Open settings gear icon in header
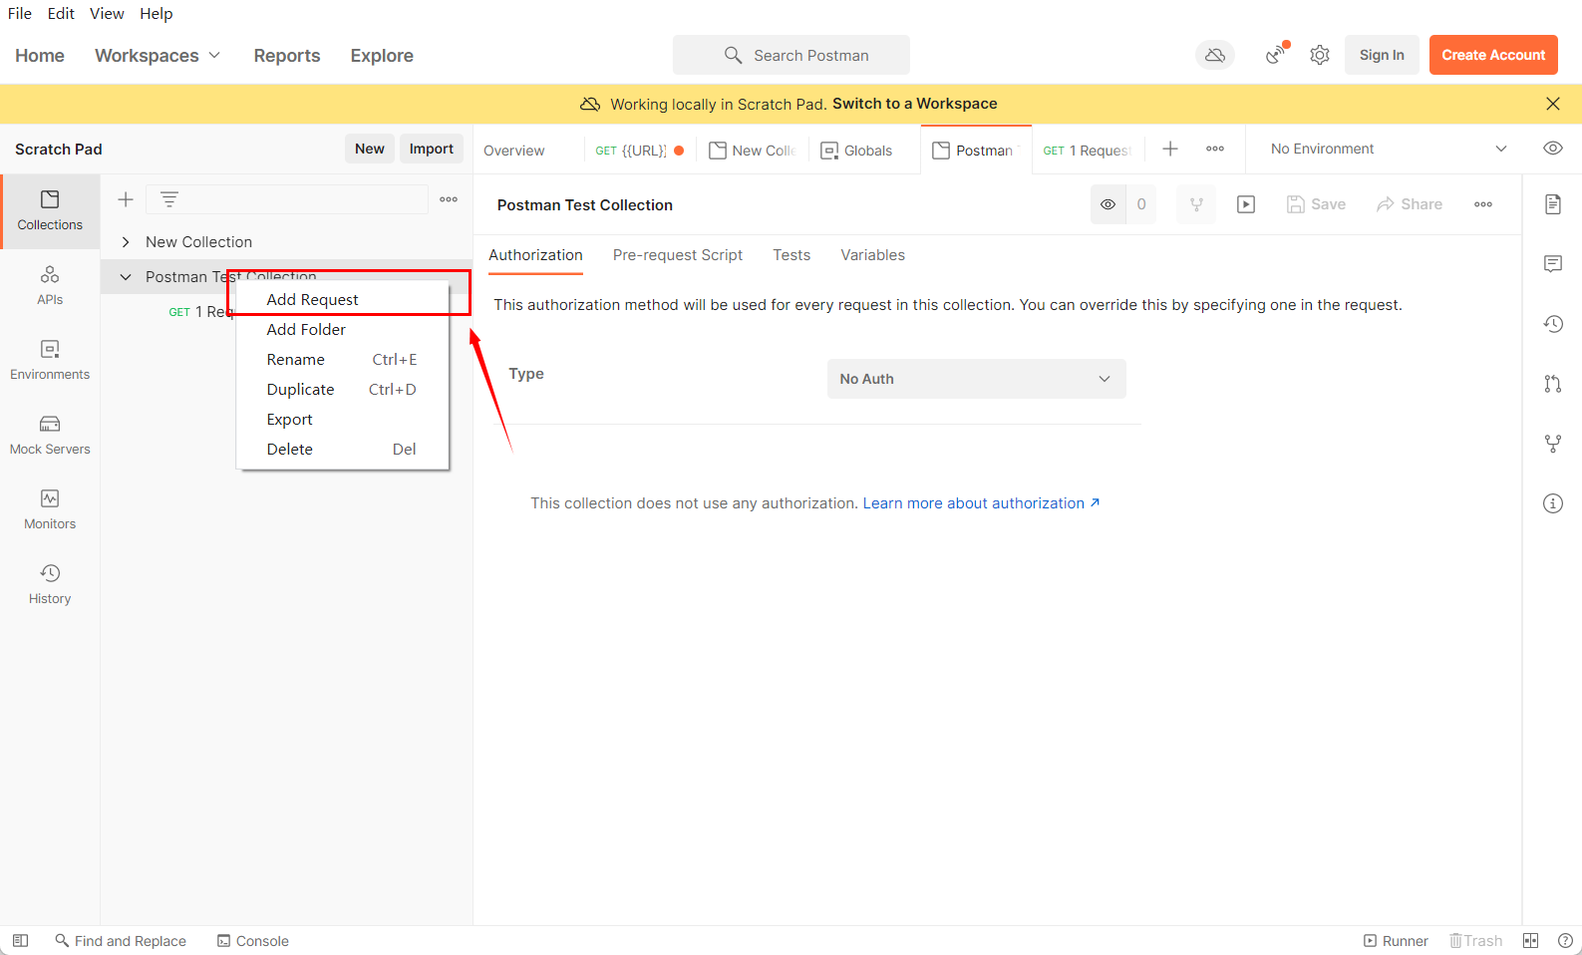The image size is (1582, 955). coord(1320,55)
